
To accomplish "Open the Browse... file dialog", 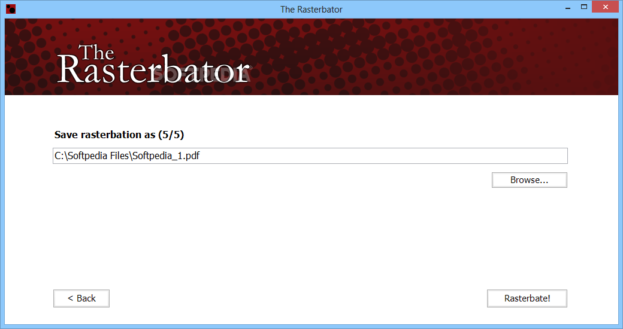I will pyautogui.click(x=529, y=180).
